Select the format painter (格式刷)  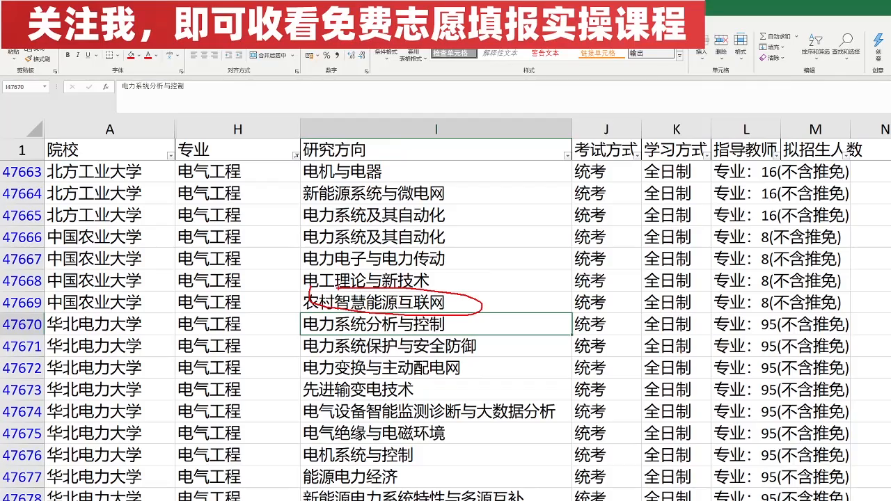[38, 58]
